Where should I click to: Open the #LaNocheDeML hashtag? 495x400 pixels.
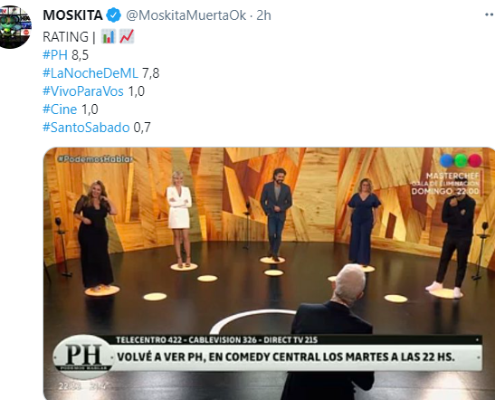(x=90, y=73)
